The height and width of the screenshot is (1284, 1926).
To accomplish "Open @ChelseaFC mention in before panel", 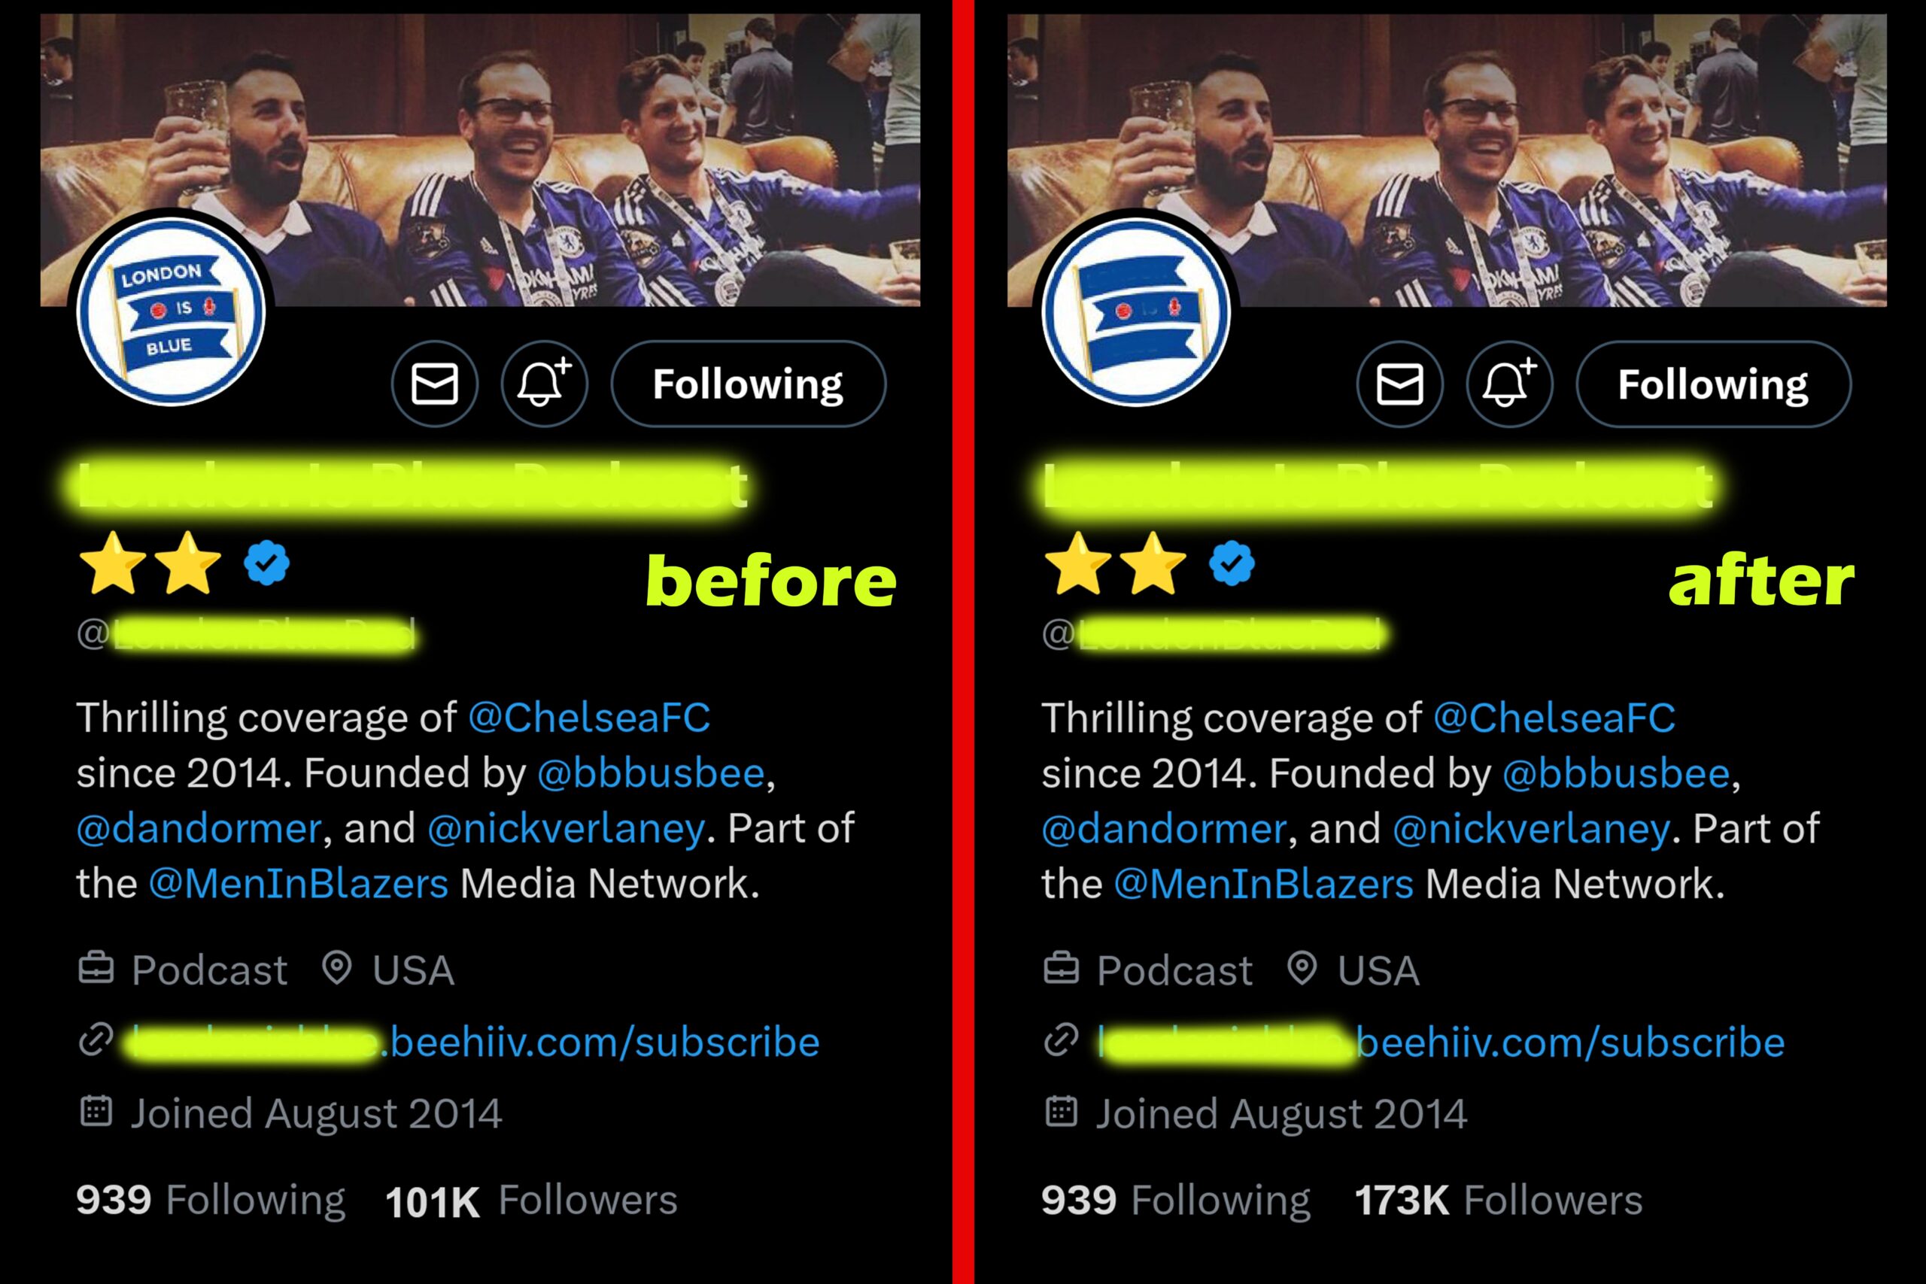I will click(x=590, y=718).
